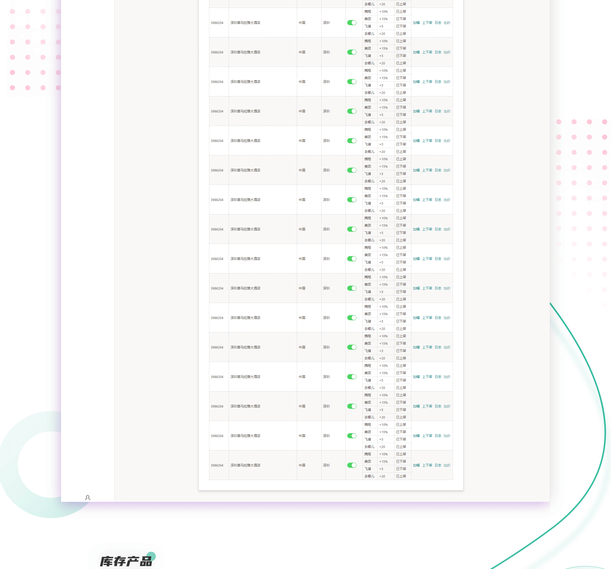This screenshot has width=611, height=569.
Task: Click hotel ID 3986204 in first full row
Action: click(x=217, y=23)
